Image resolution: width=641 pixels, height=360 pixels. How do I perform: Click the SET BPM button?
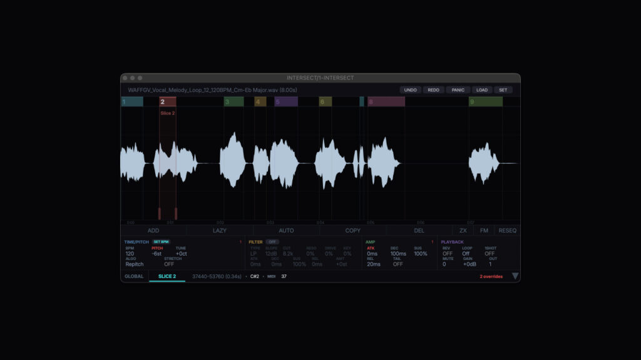pos(161,242)
